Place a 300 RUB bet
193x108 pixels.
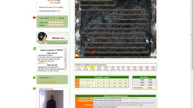coord(109,83)
